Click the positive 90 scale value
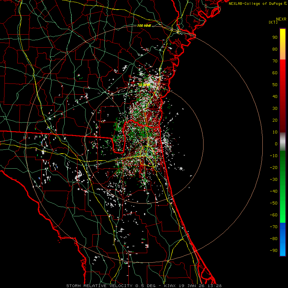The image size is (288, 288). (275, 37)
